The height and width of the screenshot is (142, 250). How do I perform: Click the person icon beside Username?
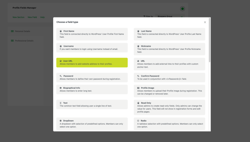pyautogui.click(x=61, y=46)
